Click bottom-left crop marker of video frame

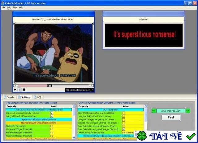pos(15,83)
